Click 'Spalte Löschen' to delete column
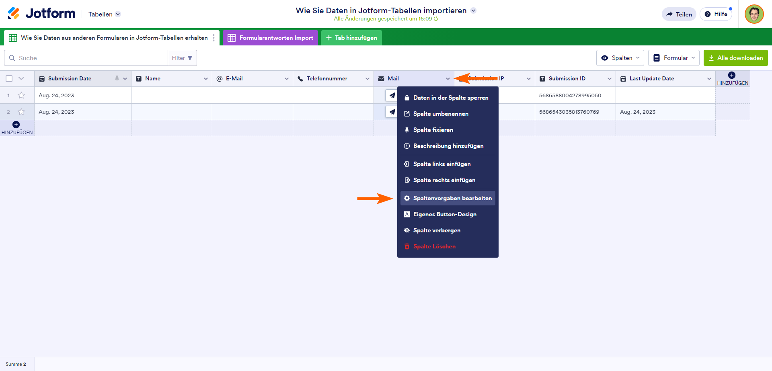772x371 pixels. tap(448, 246)
